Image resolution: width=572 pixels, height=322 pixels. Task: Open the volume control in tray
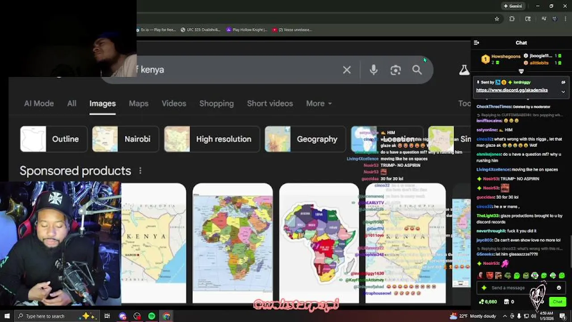pos(533,316)
